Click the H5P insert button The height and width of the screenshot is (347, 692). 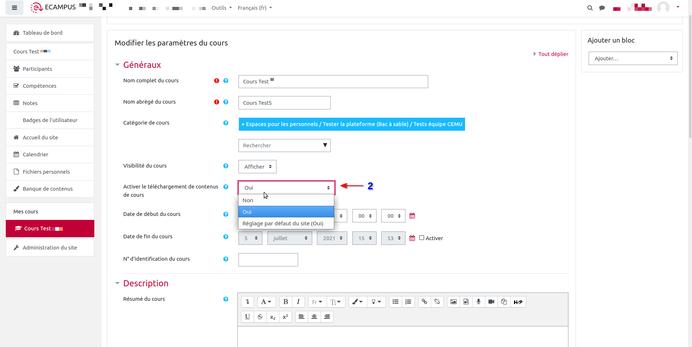(518, 302)
